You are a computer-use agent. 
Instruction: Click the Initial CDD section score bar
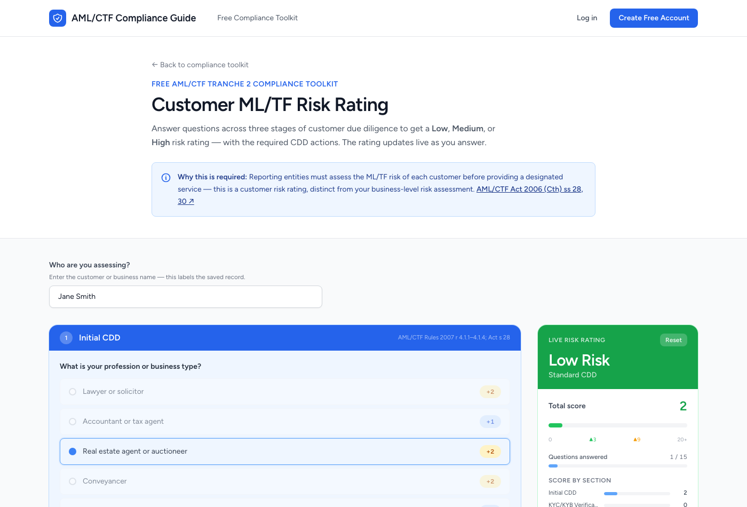(637, 494)
